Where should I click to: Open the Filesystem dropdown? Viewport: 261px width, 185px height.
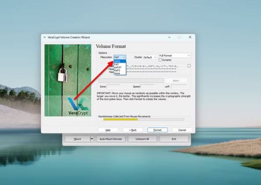tap(120, 57)
